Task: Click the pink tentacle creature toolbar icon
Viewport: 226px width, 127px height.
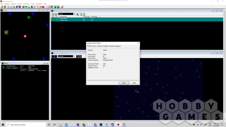Action: pyautogui.click(x=11, y=7)
